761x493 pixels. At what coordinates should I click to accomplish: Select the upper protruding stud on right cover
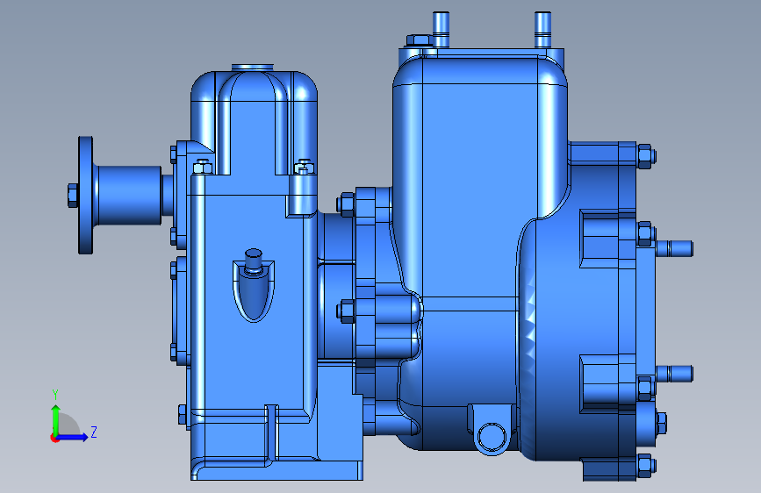pos(674,248)
